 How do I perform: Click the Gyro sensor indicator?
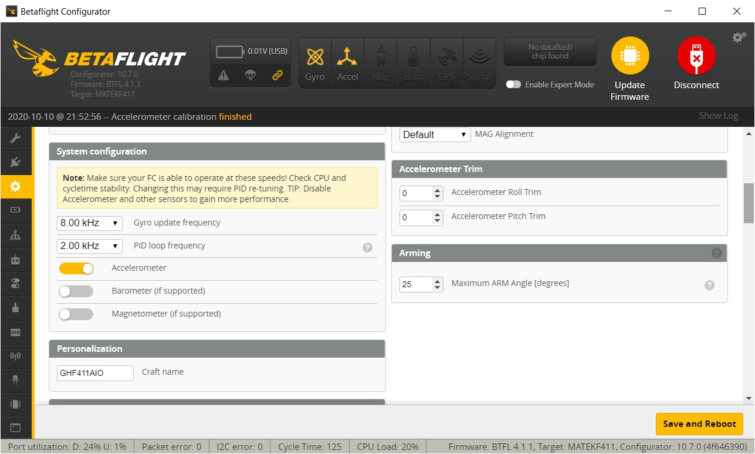coord(315,63)
